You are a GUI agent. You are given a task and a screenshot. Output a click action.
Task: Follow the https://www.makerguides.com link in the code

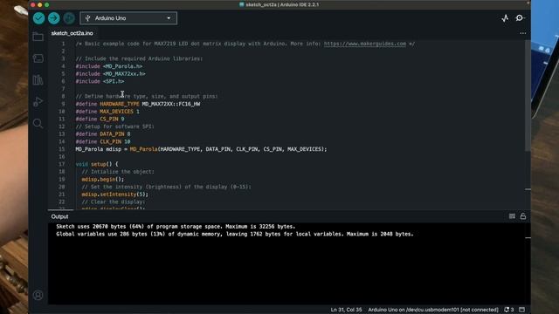tap(365, 44)
